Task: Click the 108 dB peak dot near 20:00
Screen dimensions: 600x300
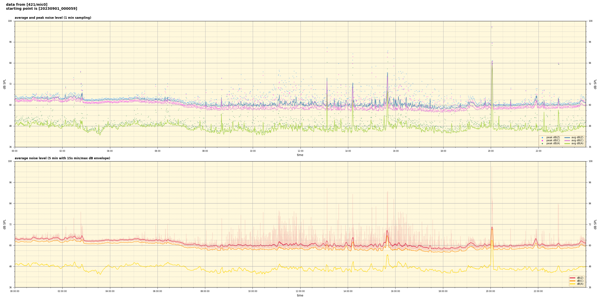Action: (x=491, y=27)
